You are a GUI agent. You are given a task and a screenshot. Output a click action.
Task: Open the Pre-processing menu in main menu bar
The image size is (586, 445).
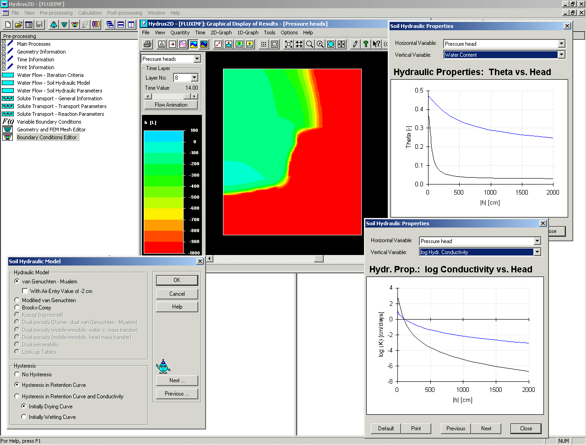pos(56,13)
